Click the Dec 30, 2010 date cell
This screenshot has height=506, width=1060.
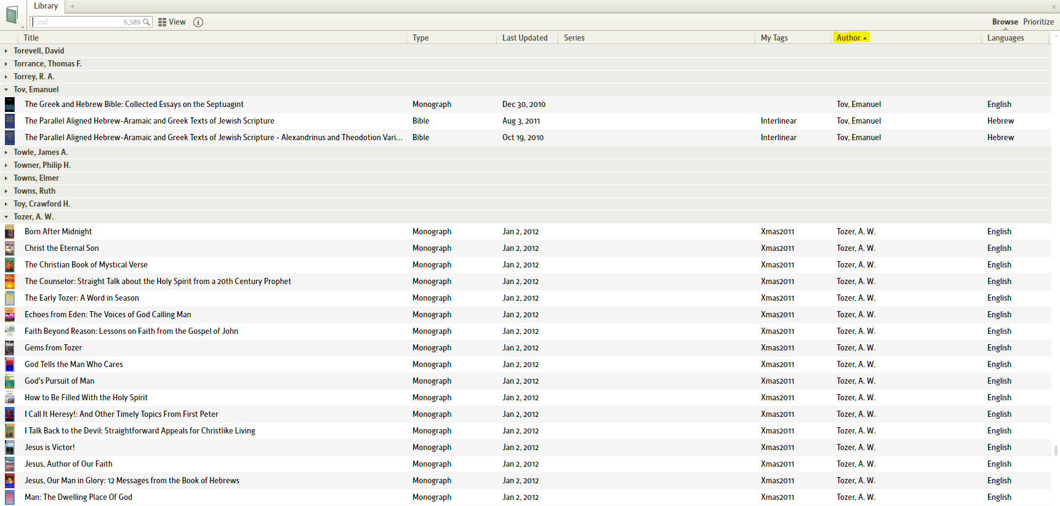(524, 105)
